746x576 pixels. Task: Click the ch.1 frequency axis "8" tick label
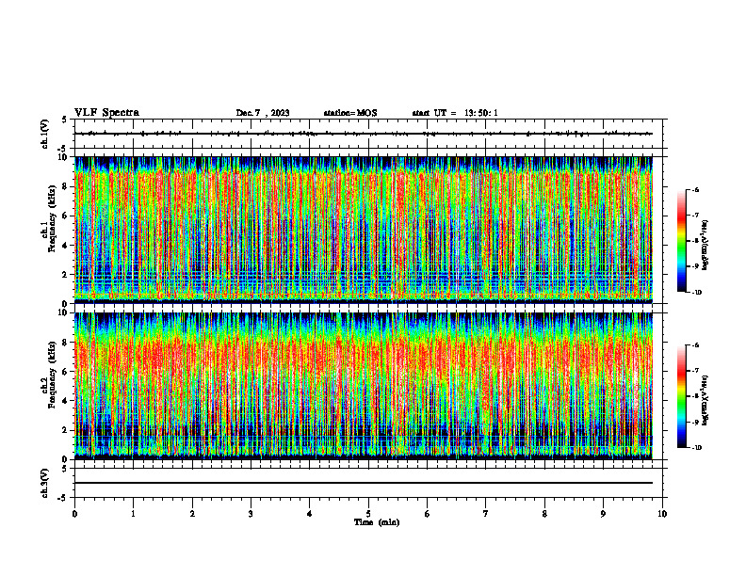[66, 186]
